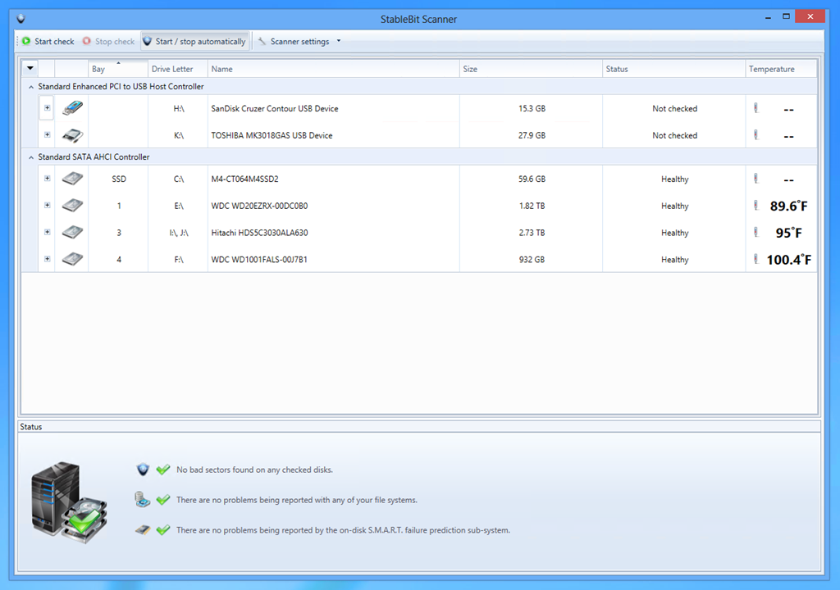840x590 pixels.
Task: Click the thermometer icon for M4 SSD
Action: [756, 179]
